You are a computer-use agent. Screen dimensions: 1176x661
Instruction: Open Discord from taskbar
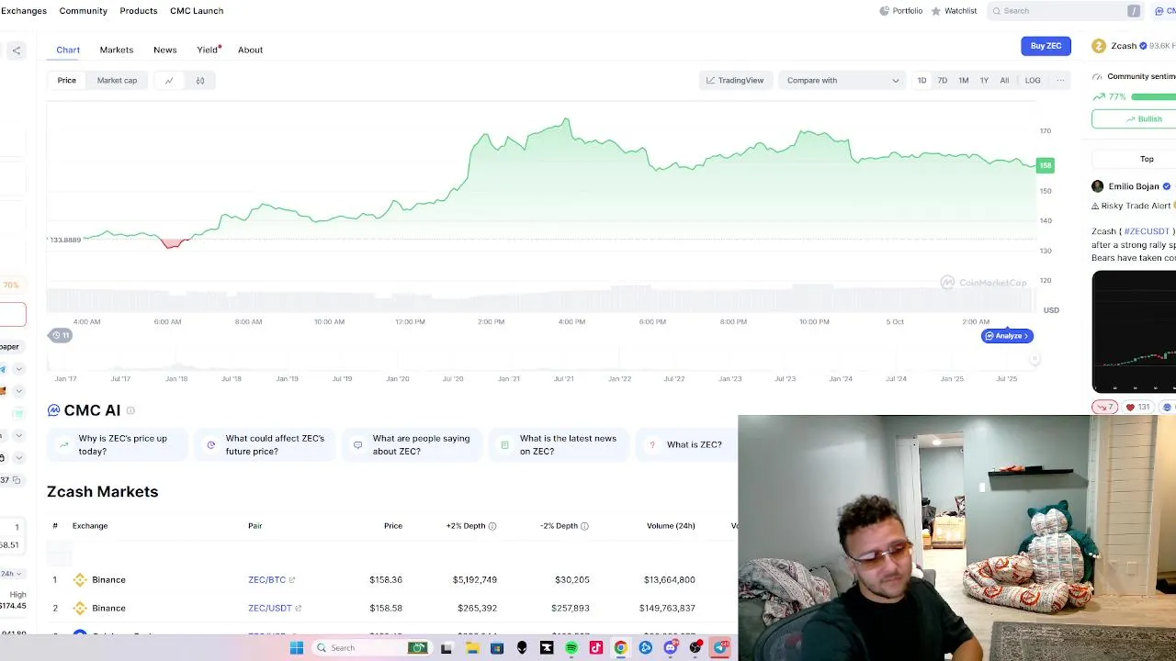coord(670,648)
